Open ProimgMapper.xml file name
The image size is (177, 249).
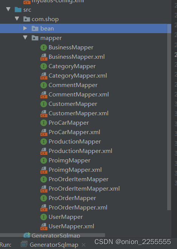(x=75, y=170)
